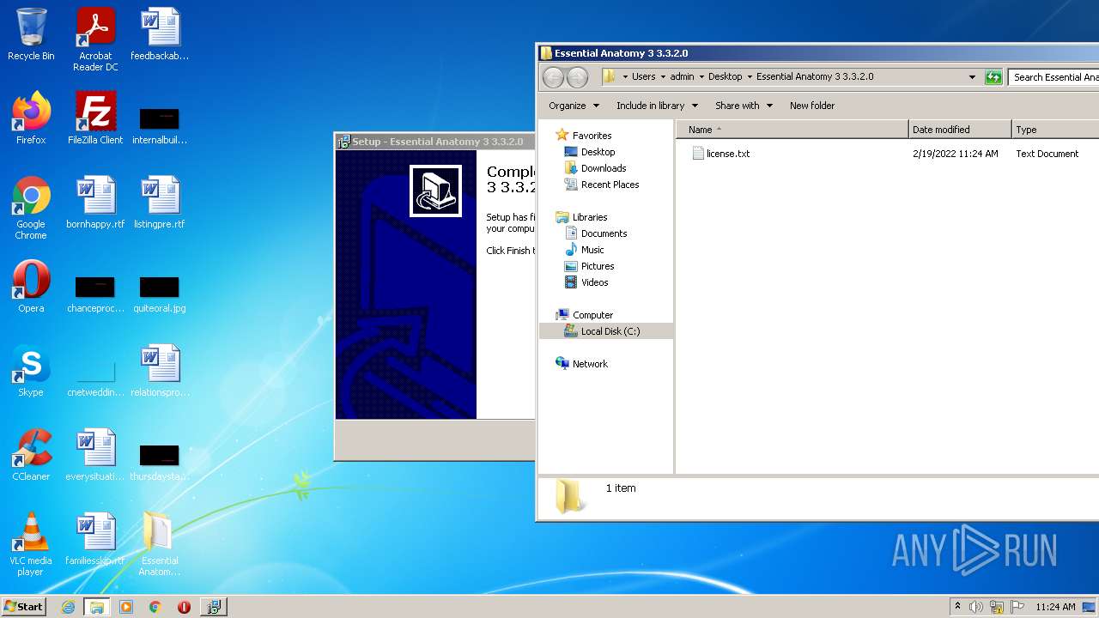This screenshot has height=618, width=1099.
Task: Expand the Desktop breadcrumb arrow
Action: click(x=750, y=77)
